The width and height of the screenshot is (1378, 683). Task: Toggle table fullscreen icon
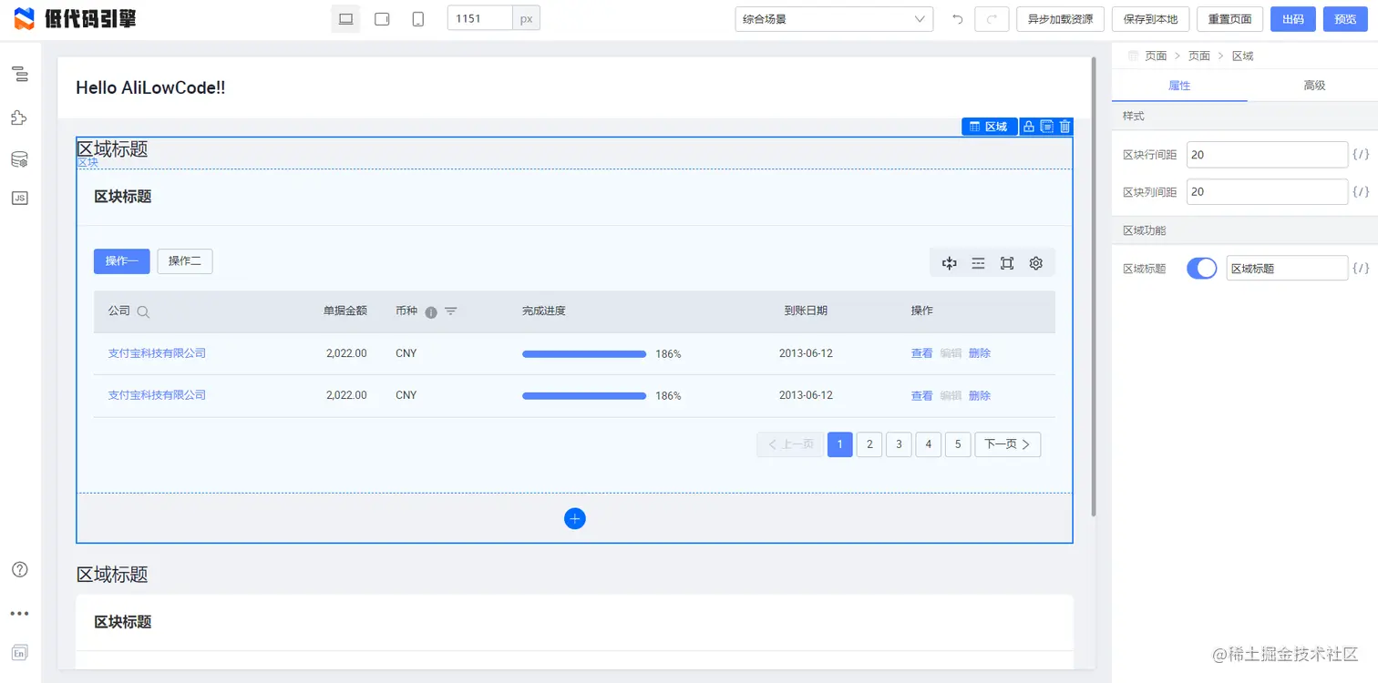pos(1007,263)
